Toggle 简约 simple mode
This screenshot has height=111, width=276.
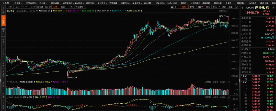224,7
